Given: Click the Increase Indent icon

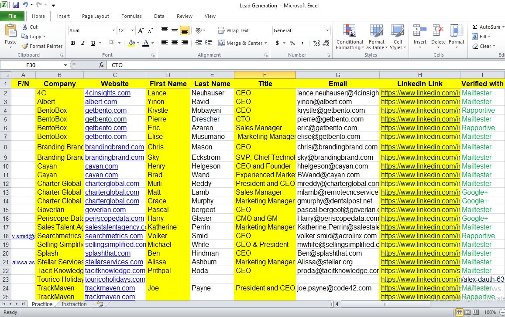Looking at the screenshot, I should (x=208, y=43).
